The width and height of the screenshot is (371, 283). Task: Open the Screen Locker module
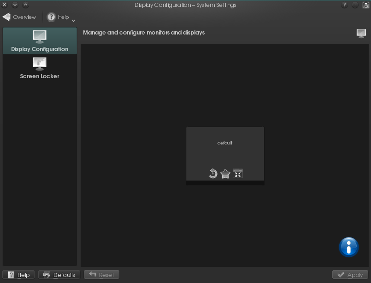point(40,68)
